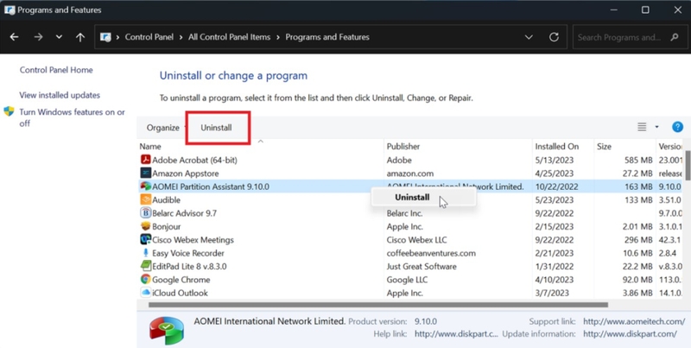Viewport: 691px width, 348px height.
Task: Click the address bar Control Panel icon
Action: [x=105, y=37]
